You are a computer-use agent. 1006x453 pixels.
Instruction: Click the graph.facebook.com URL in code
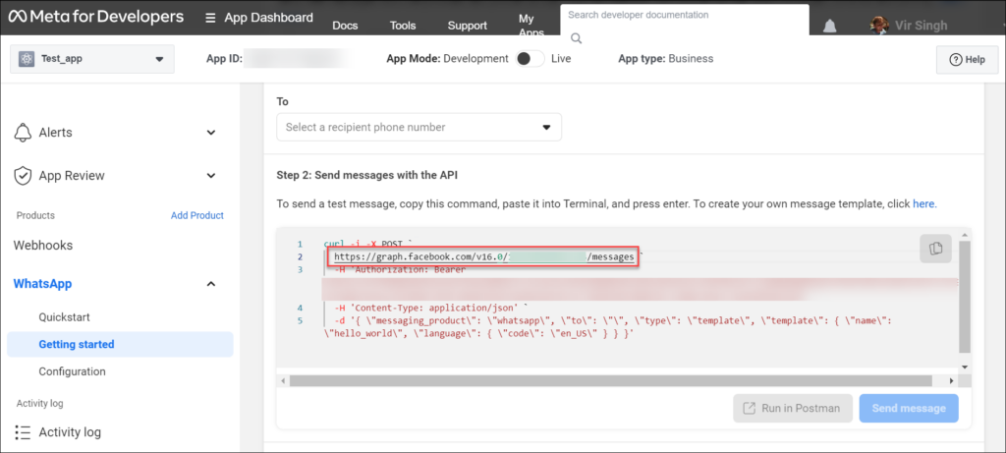click(x=483, y=256)
